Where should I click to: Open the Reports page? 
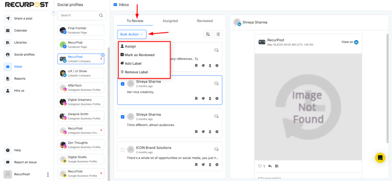pos(20,79)
